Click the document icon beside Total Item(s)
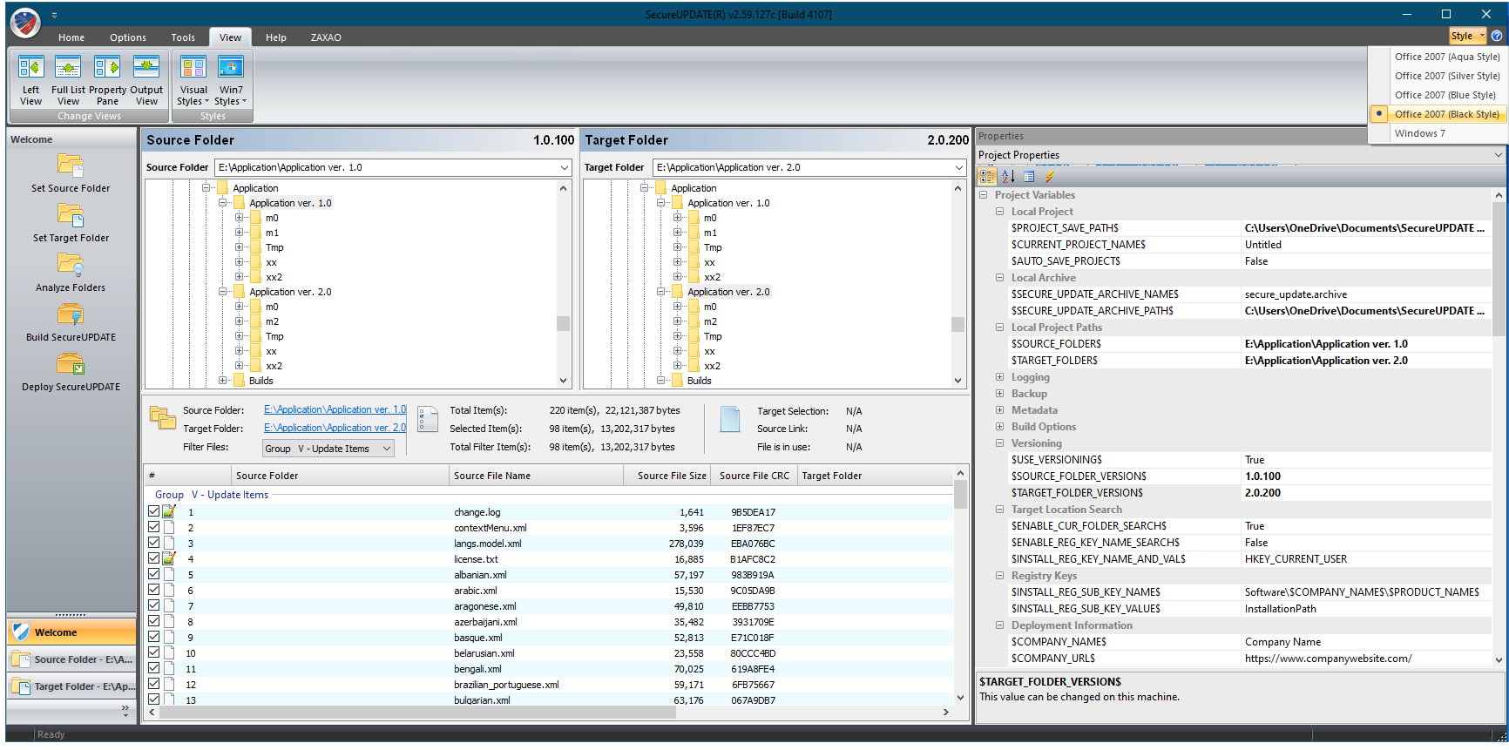The image size is (1509, 750). [x=428, y=419]
